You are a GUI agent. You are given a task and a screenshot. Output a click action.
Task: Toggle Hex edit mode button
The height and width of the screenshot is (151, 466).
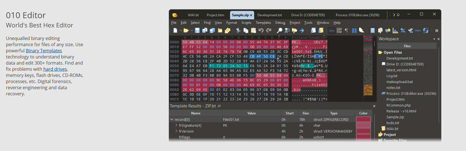[x=332, y=30]
